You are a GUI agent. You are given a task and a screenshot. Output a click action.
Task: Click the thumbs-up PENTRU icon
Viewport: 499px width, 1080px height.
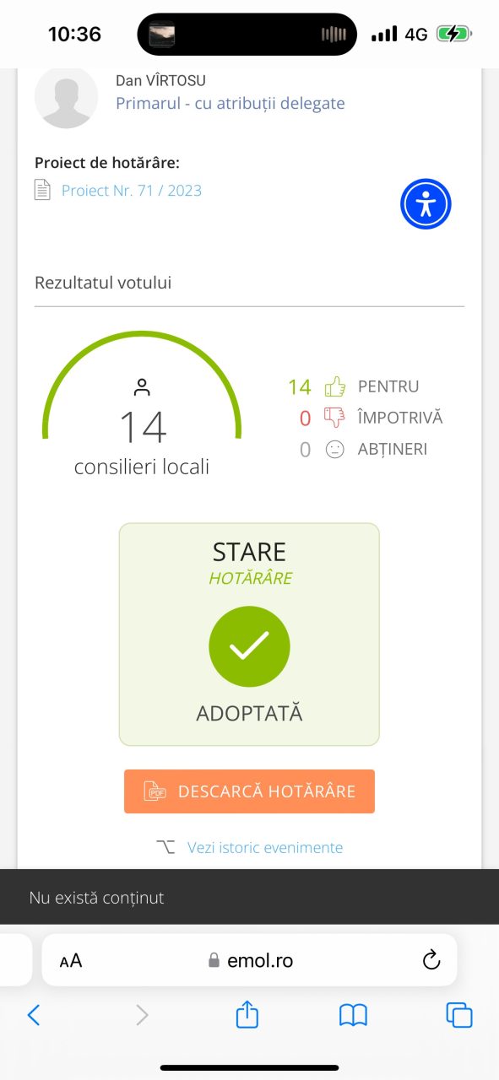pos(334,386)
